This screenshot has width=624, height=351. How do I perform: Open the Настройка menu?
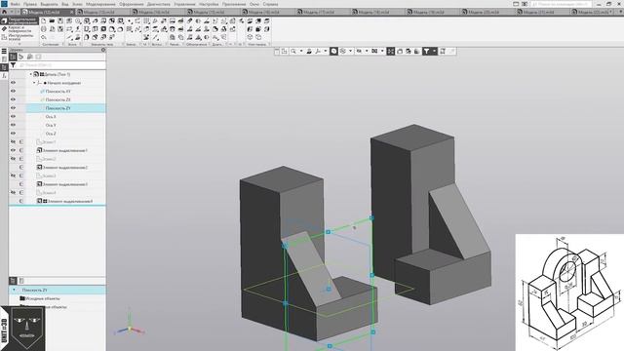209,4
